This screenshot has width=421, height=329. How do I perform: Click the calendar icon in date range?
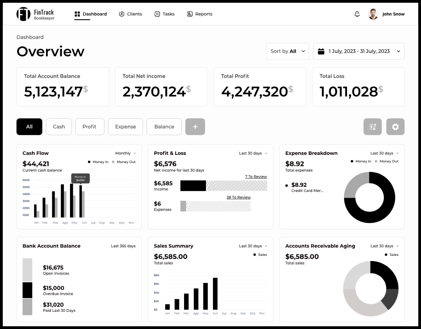[x=321, y=51]
